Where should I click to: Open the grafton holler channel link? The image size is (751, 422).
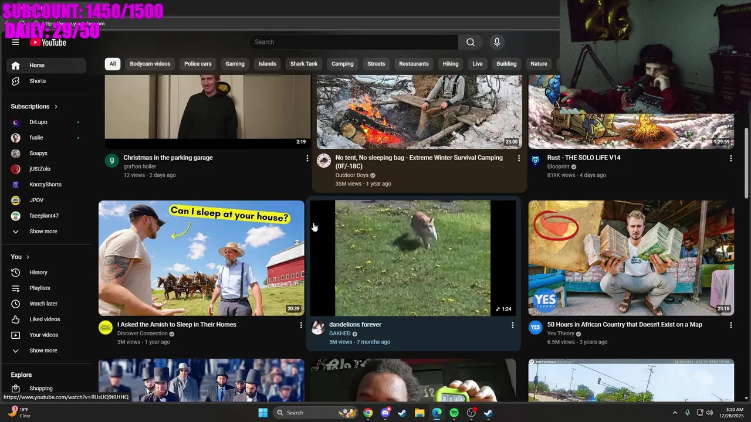click(140, 167)
